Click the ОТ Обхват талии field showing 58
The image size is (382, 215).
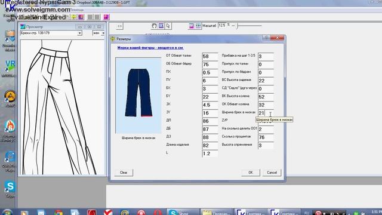210,56
